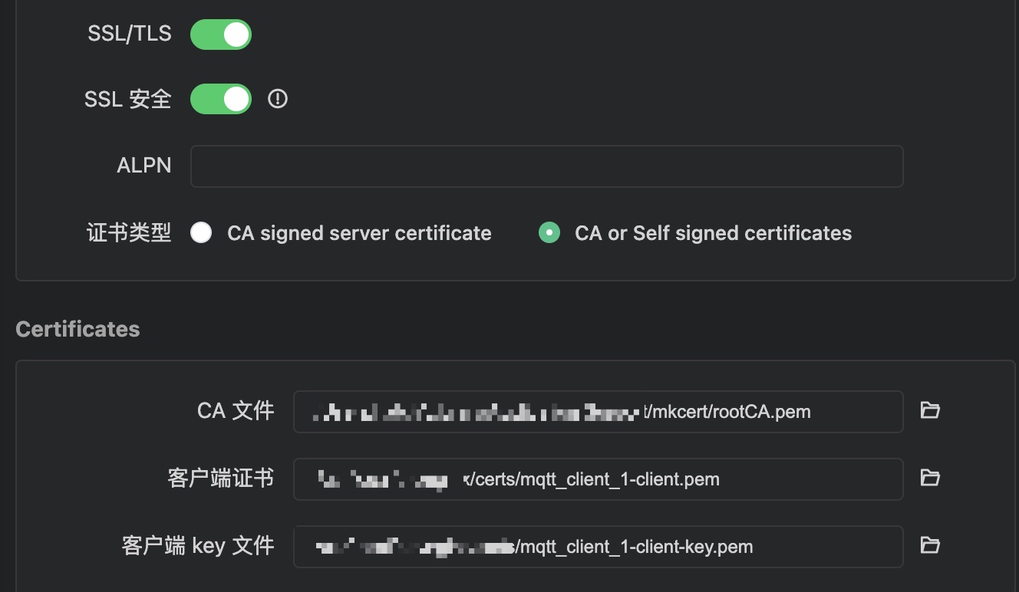Browse for the 客户端证书 file via folder icon
Image resolution: width=1019 pixels, height=592 pixels.
pyautogui.click(x=930, y=479)
